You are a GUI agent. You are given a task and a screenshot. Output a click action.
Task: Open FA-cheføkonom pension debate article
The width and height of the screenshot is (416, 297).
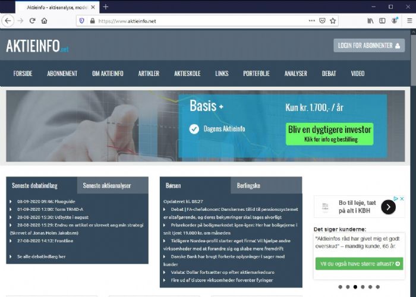pos(231,213)
